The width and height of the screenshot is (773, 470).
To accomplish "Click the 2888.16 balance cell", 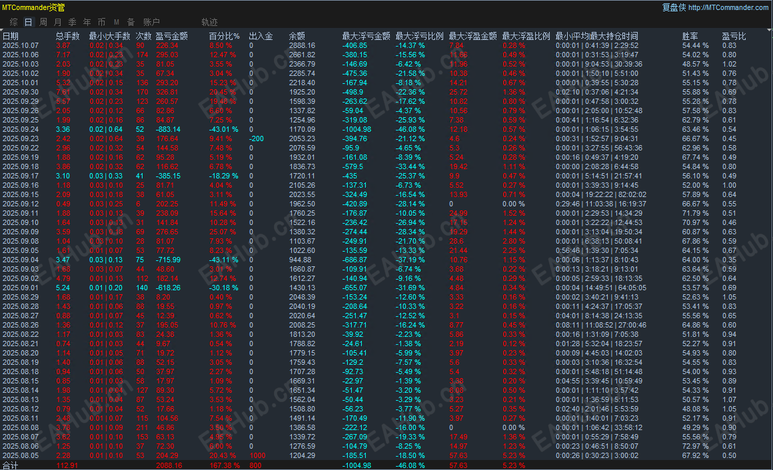I will [302, 45].
